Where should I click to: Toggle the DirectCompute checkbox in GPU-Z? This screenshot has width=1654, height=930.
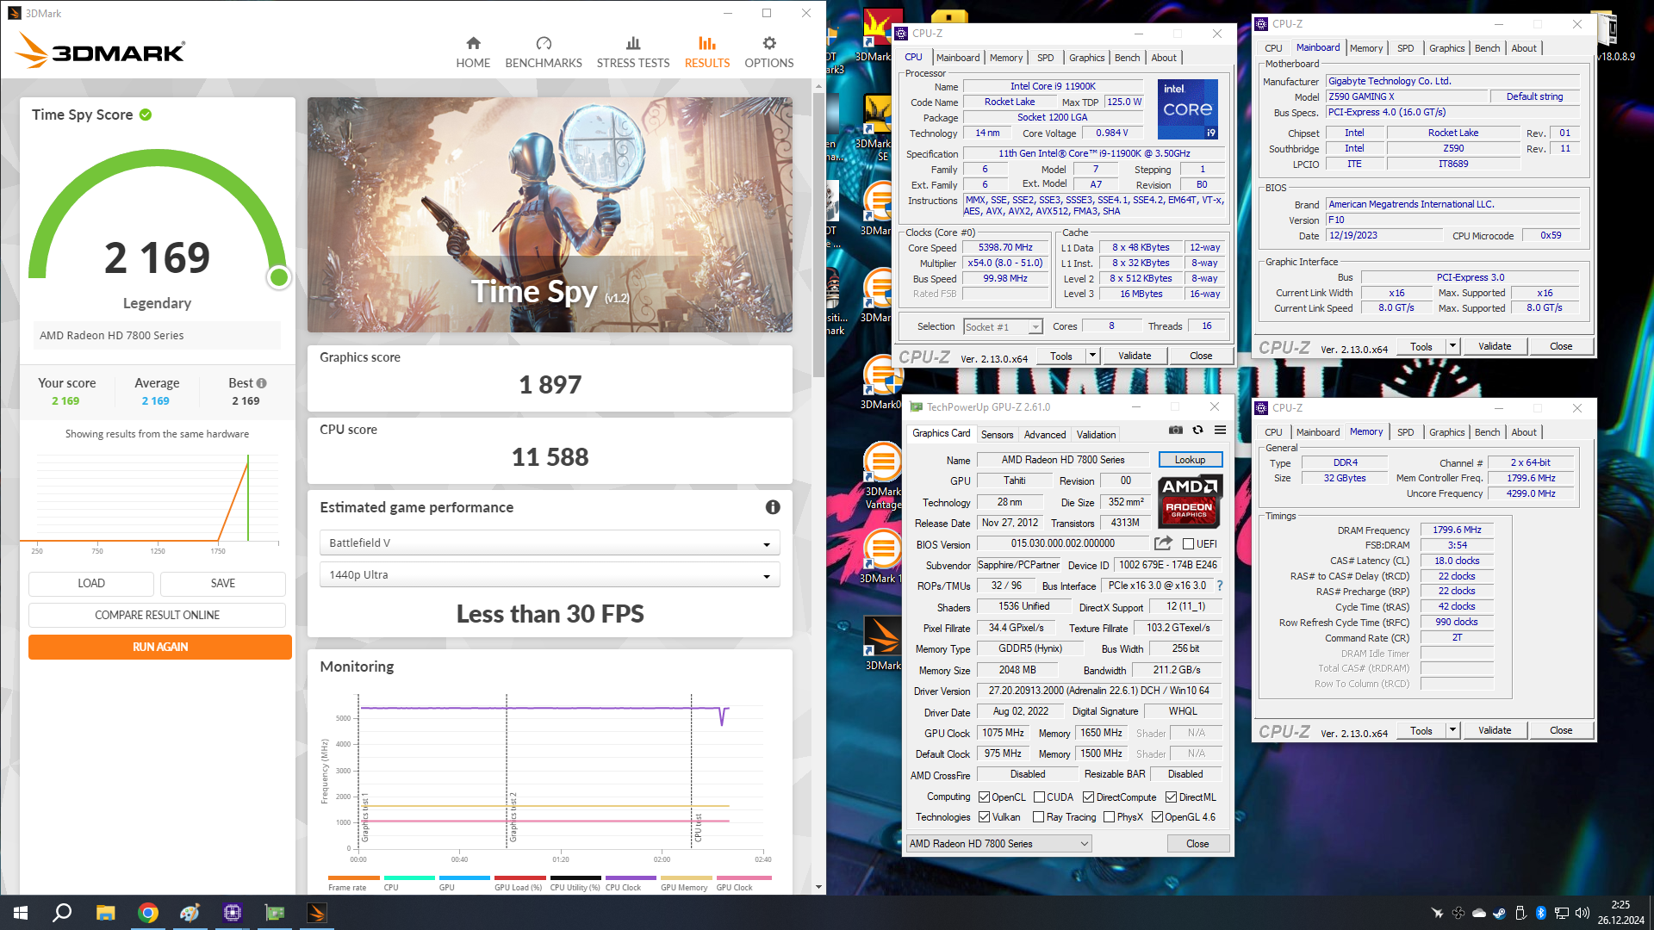click(1088, 797)
